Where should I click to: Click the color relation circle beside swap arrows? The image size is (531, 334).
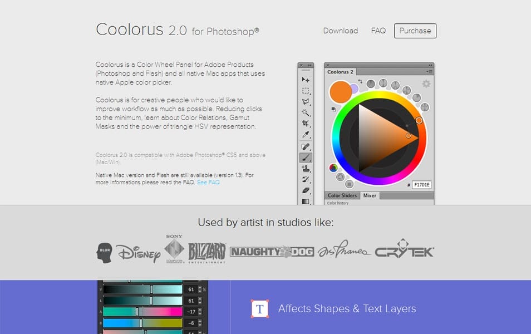(371, 83)
